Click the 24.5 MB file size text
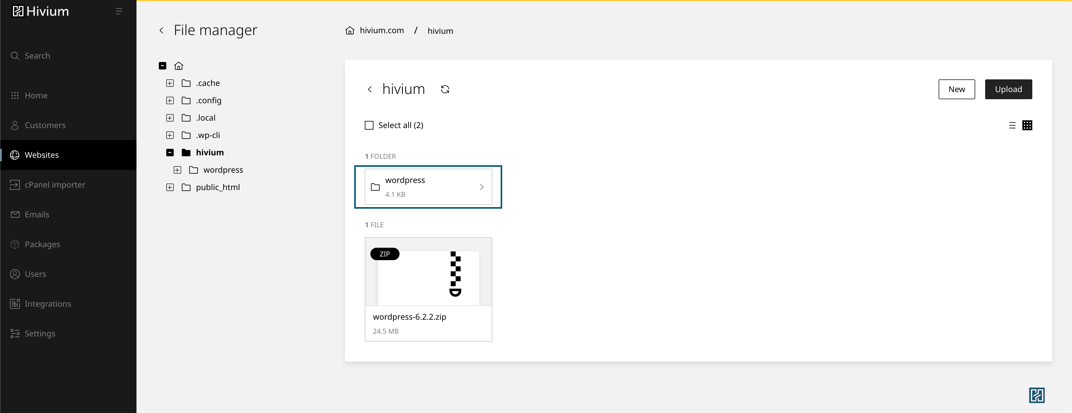The width and height of the screenshot is (1072, 413). pos(386,331)
